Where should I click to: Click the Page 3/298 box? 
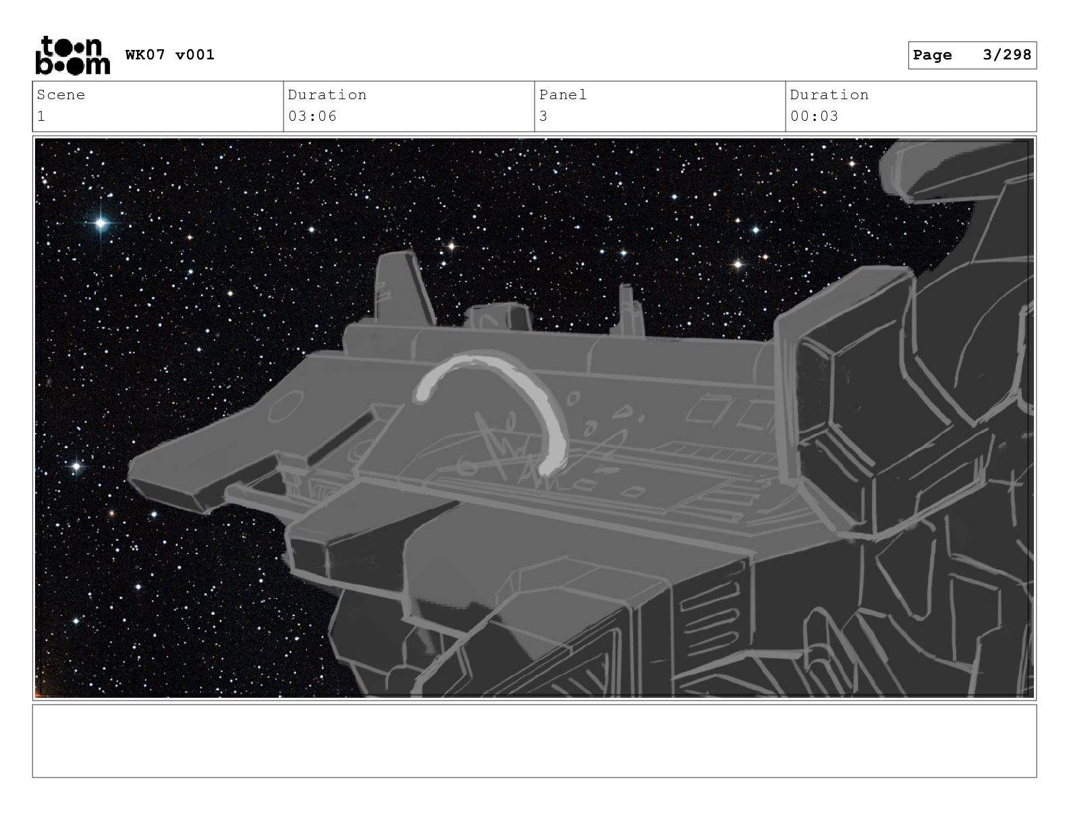pos(972,55)
